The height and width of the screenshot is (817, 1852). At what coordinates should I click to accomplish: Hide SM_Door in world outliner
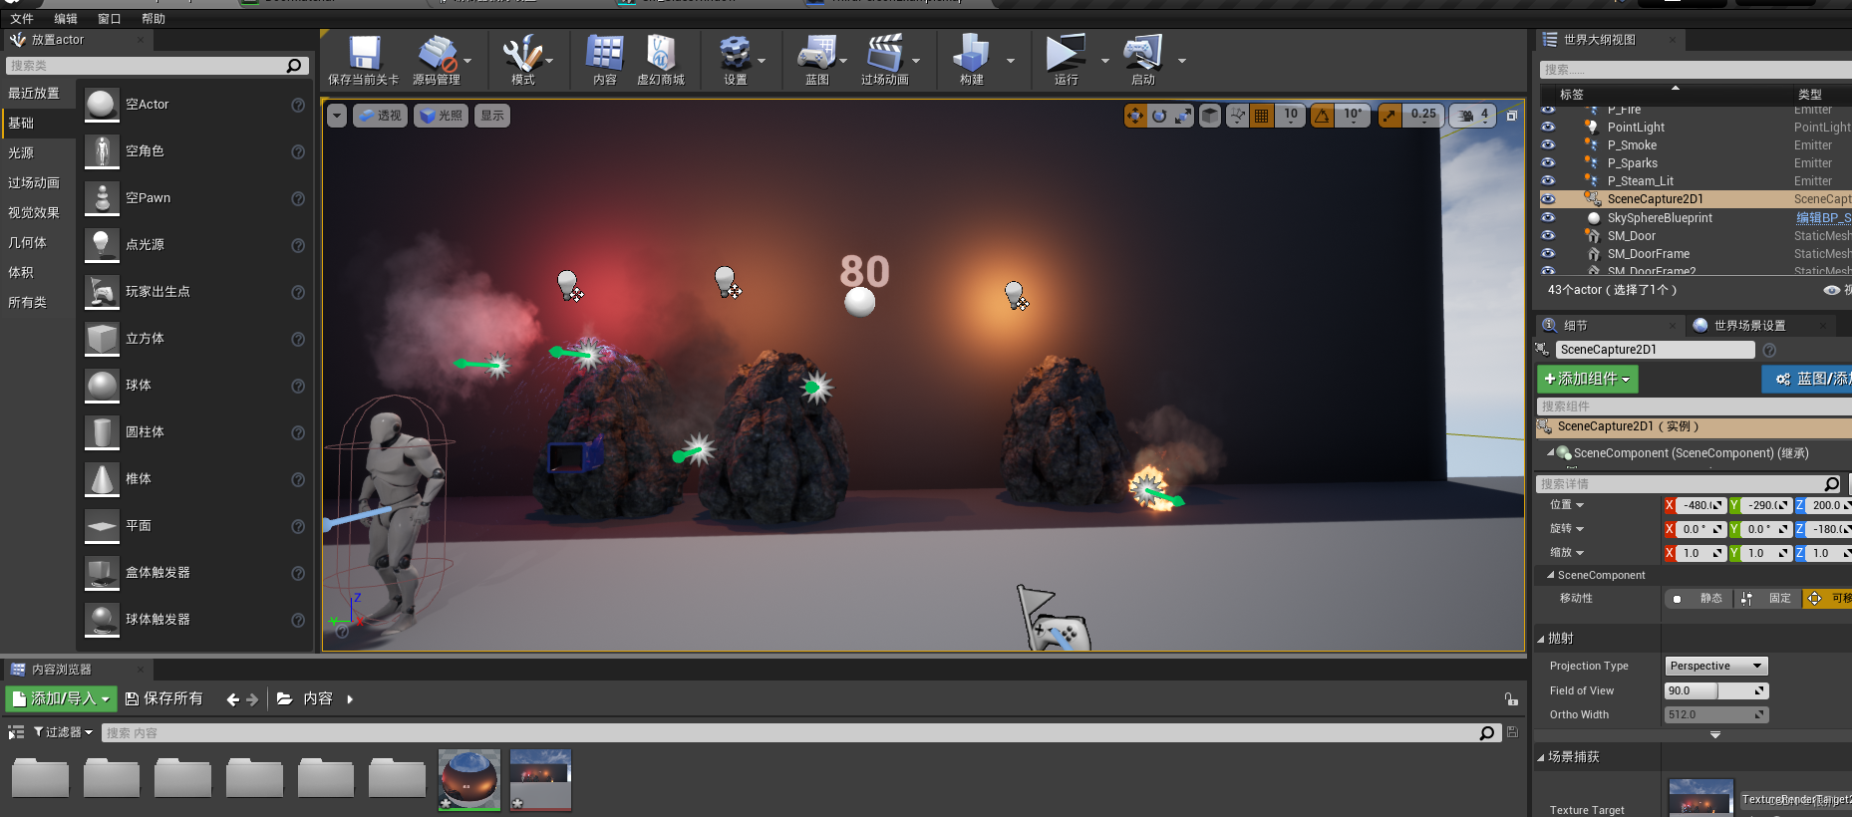(1548, 235)
